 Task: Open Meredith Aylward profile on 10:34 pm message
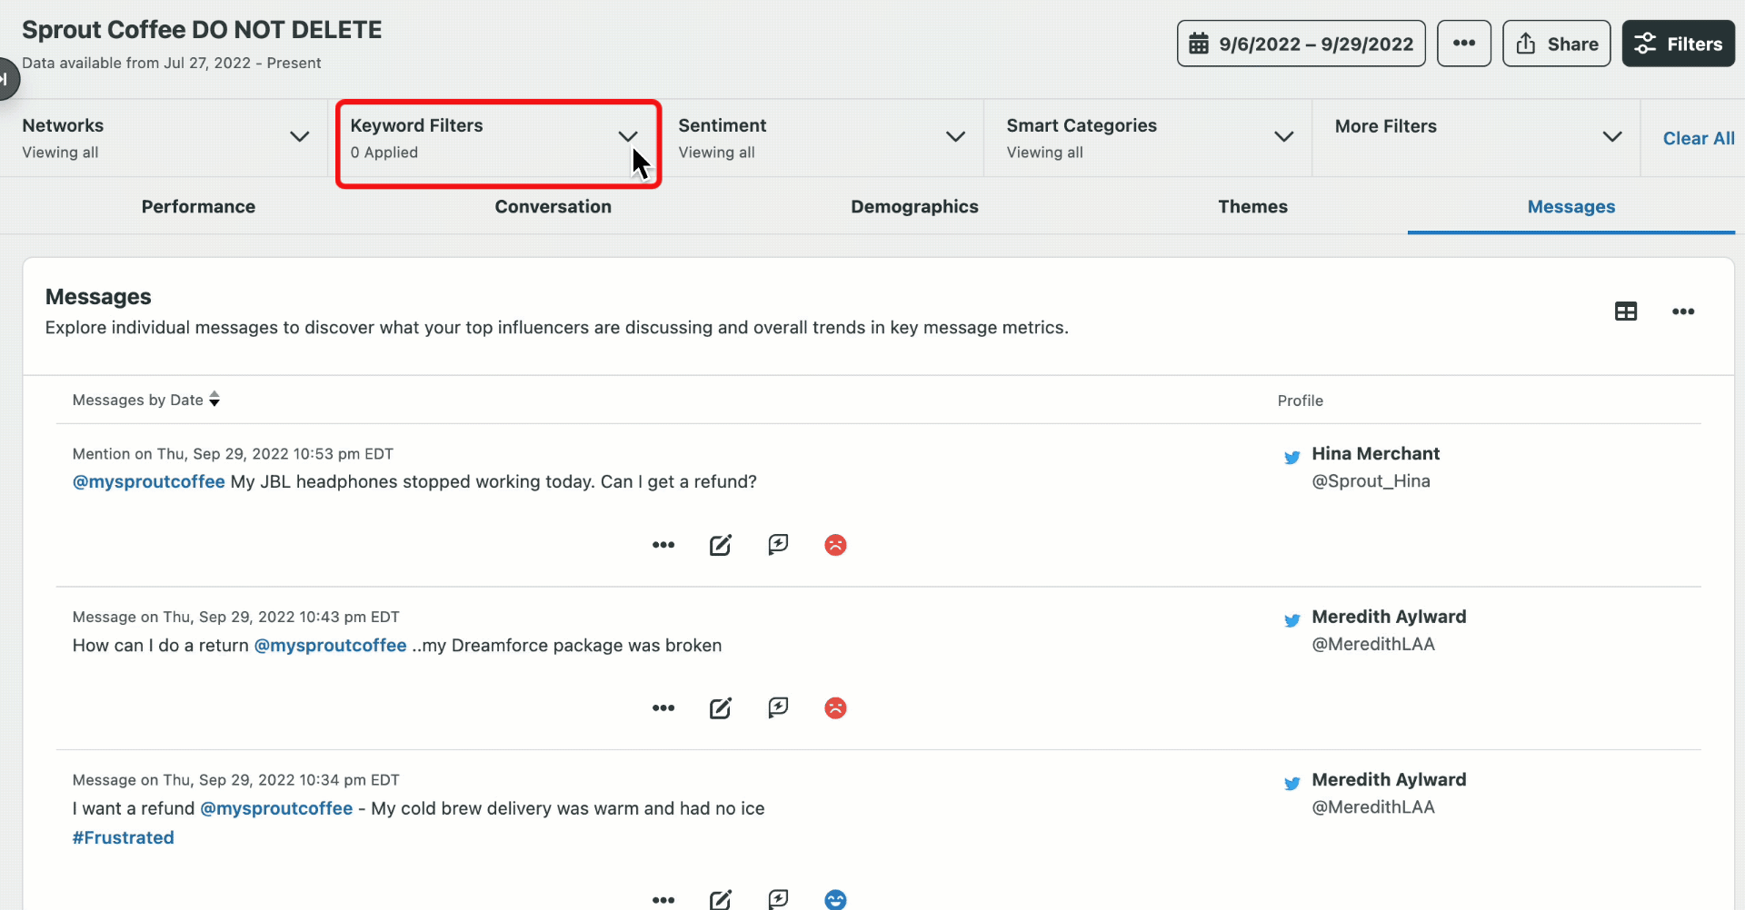click(1389, 779)
